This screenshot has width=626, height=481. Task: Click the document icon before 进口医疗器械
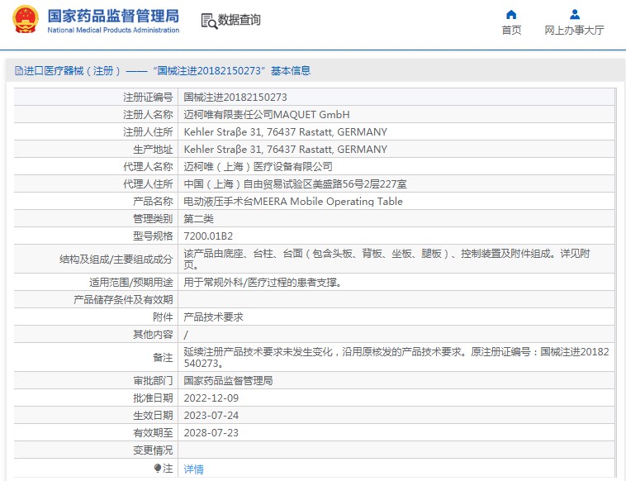tap(19, 71)
